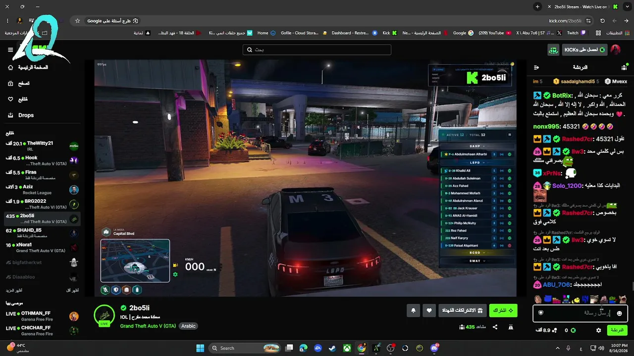The width and height of the screenshot is (634, 356).
Task: Select xNora1 channel in sidebar
Action: point(42,248)
